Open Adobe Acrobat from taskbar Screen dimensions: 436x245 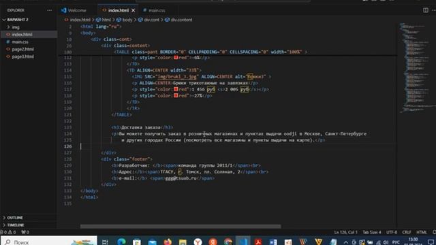258,242
